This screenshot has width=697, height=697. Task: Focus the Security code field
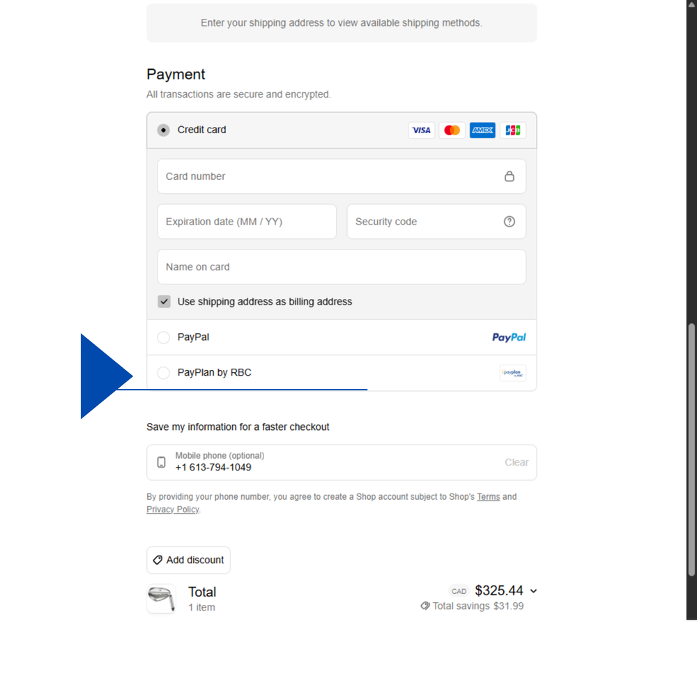point(436,222)
